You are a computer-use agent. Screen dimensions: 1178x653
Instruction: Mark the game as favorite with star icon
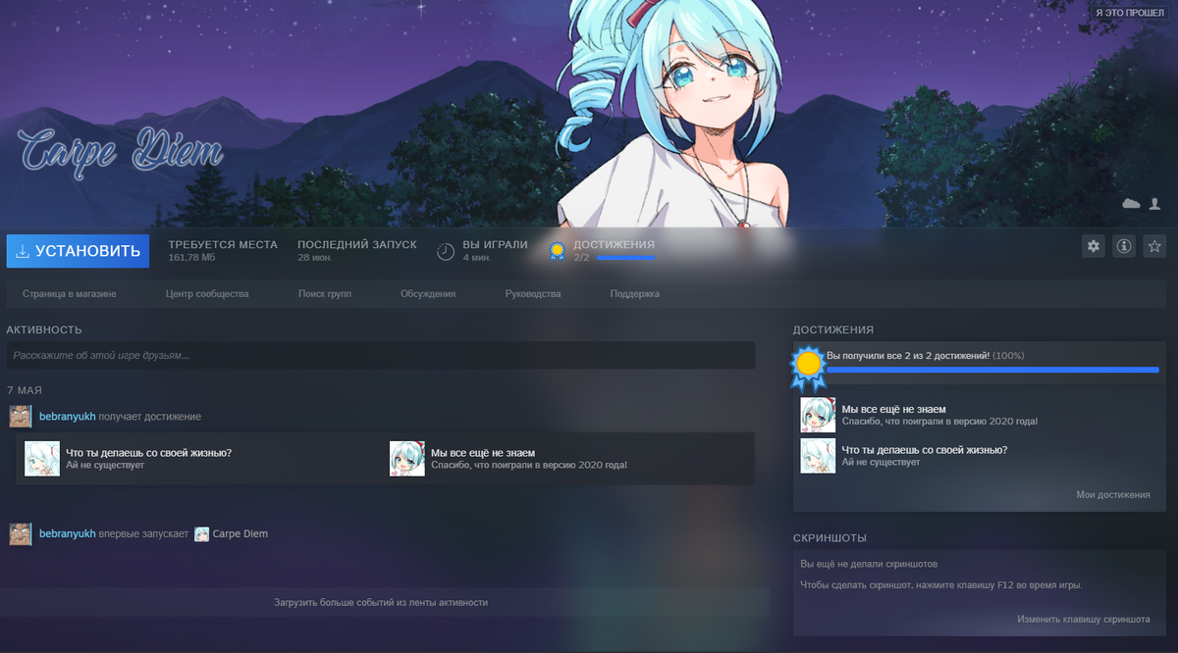point(1153,245)
